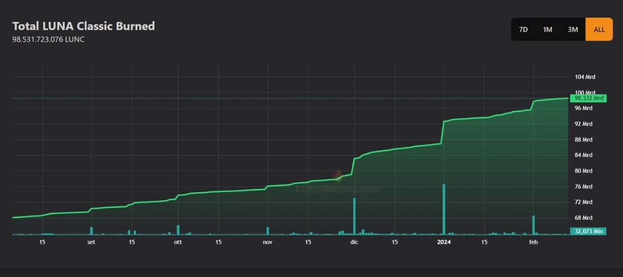Click the 'nov' month label on time axis
This screenshot has width=623, height=277.
268,242
